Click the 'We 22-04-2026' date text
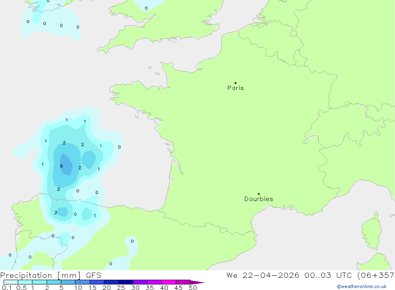 263,275
